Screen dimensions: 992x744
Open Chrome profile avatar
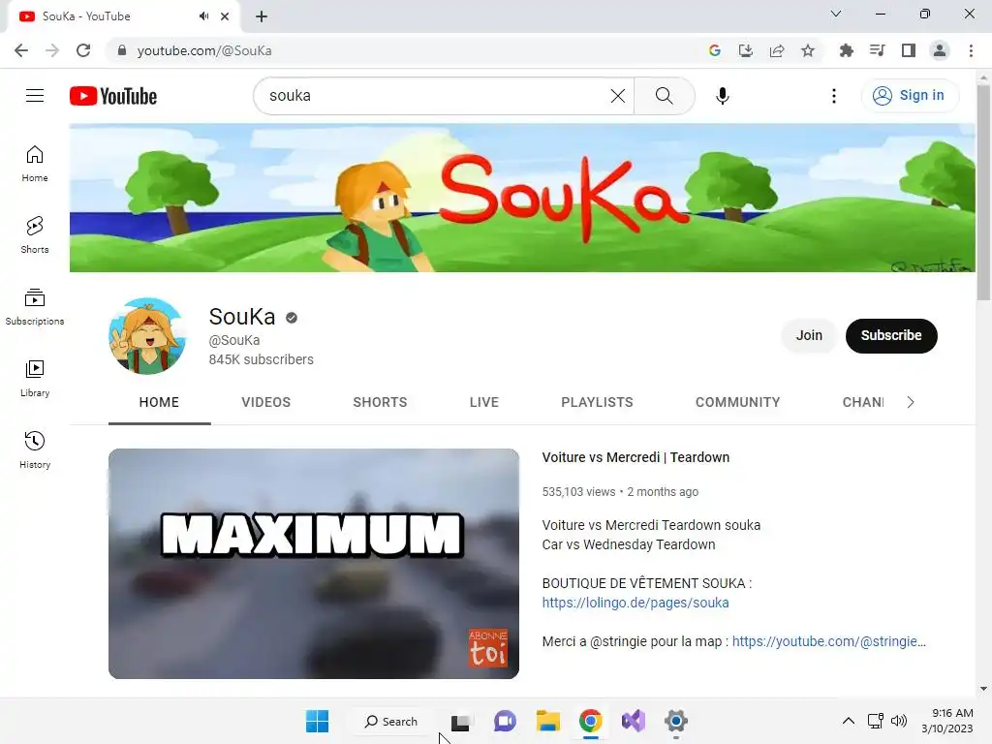(x=940, y=50)
